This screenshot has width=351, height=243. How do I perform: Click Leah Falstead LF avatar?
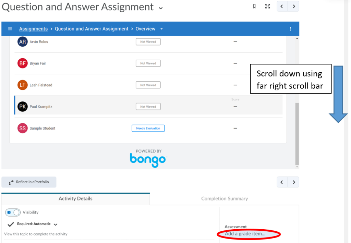pyautogui.click(x=22, y=85)
